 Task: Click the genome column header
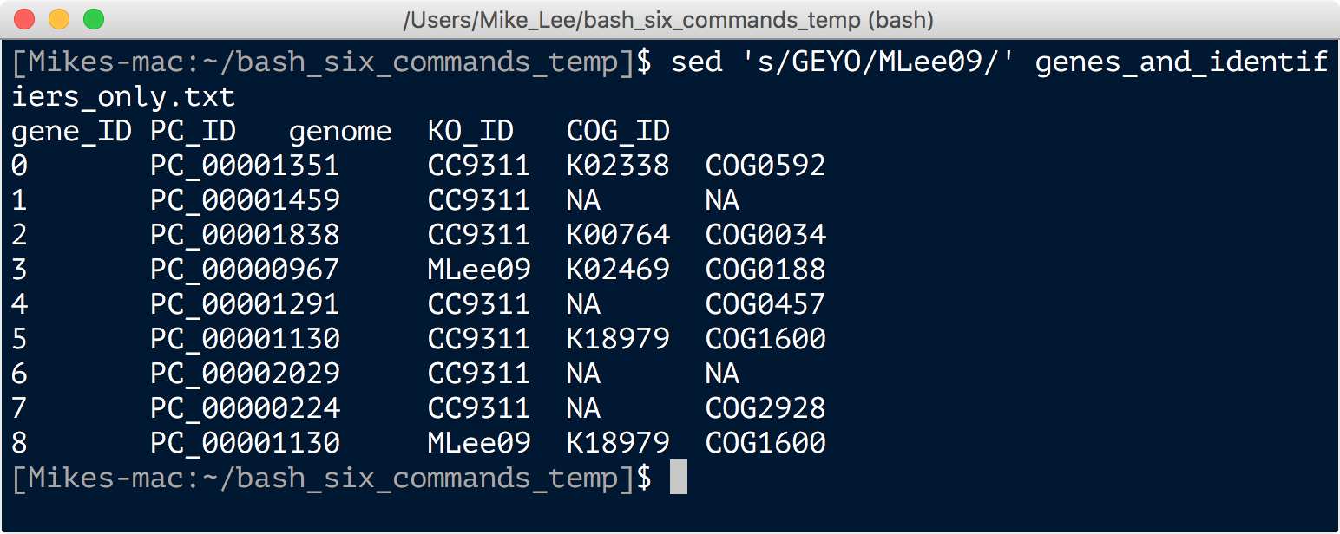tap(340, 133)
